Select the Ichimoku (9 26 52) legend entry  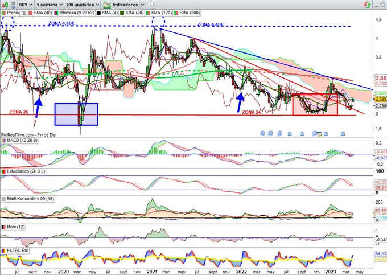click(75, 13)
